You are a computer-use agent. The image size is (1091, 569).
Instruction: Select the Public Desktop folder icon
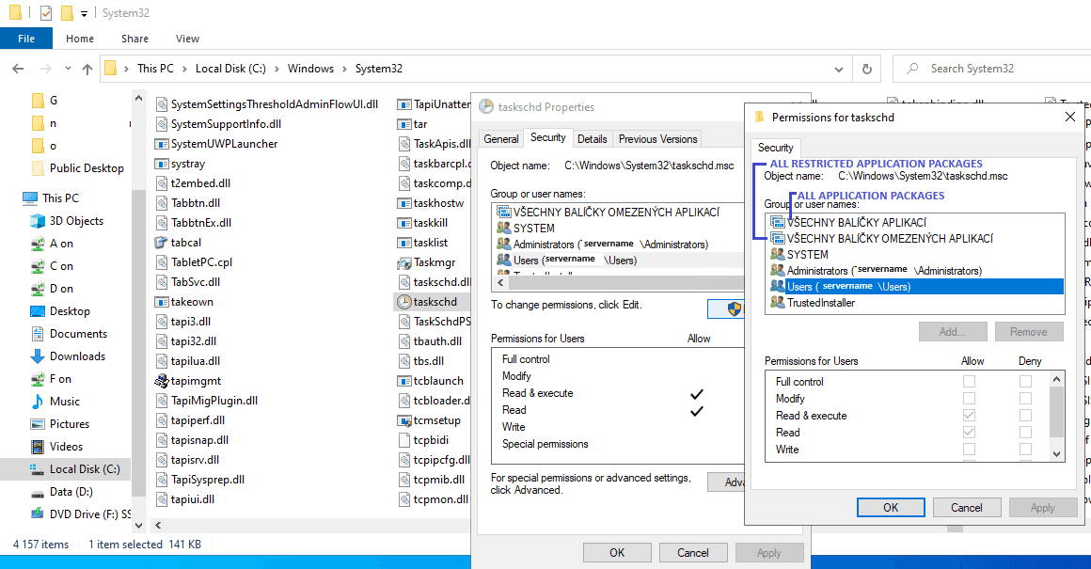[x=39, y=168]
